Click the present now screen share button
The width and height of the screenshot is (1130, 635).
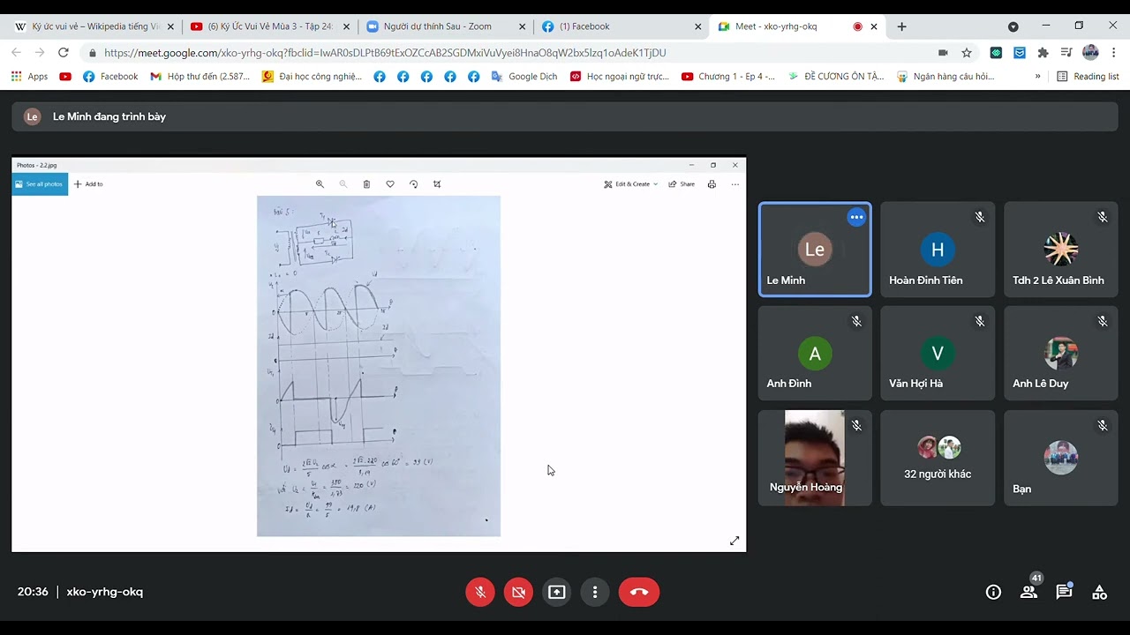tap(557, 592)
